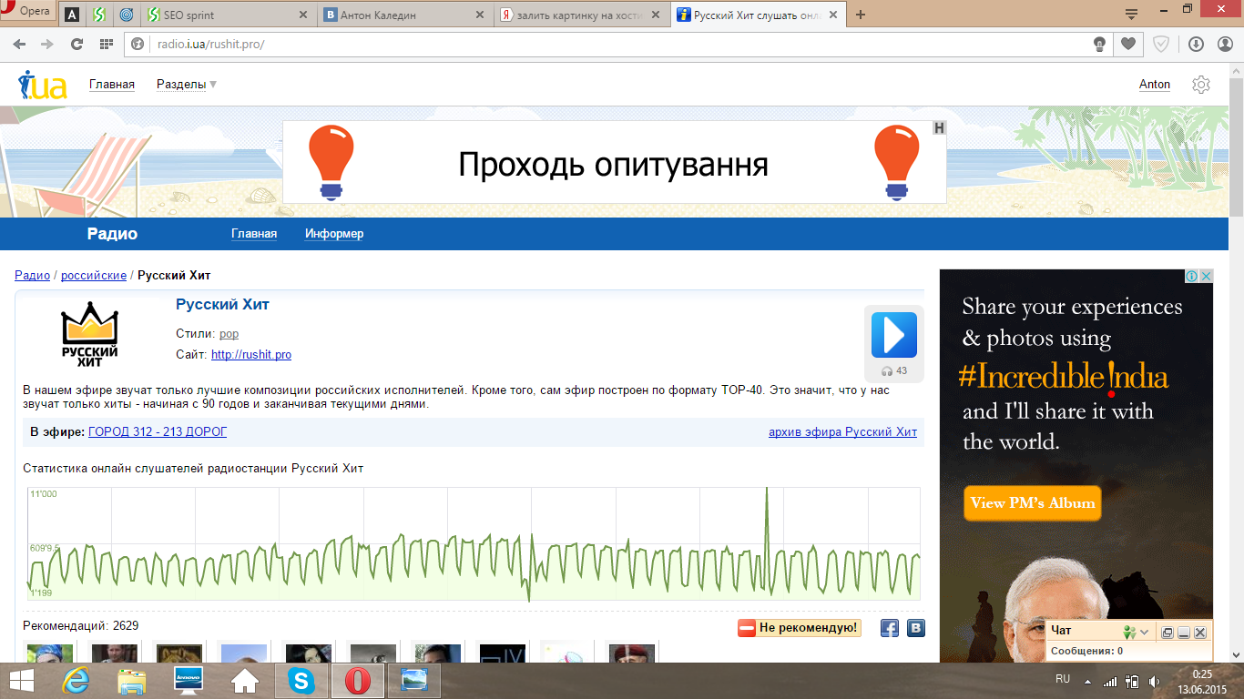This screenshot has height=699, width=1244.
Task: Open the Lenovo app on taskbar
Action: coord(188,681)
